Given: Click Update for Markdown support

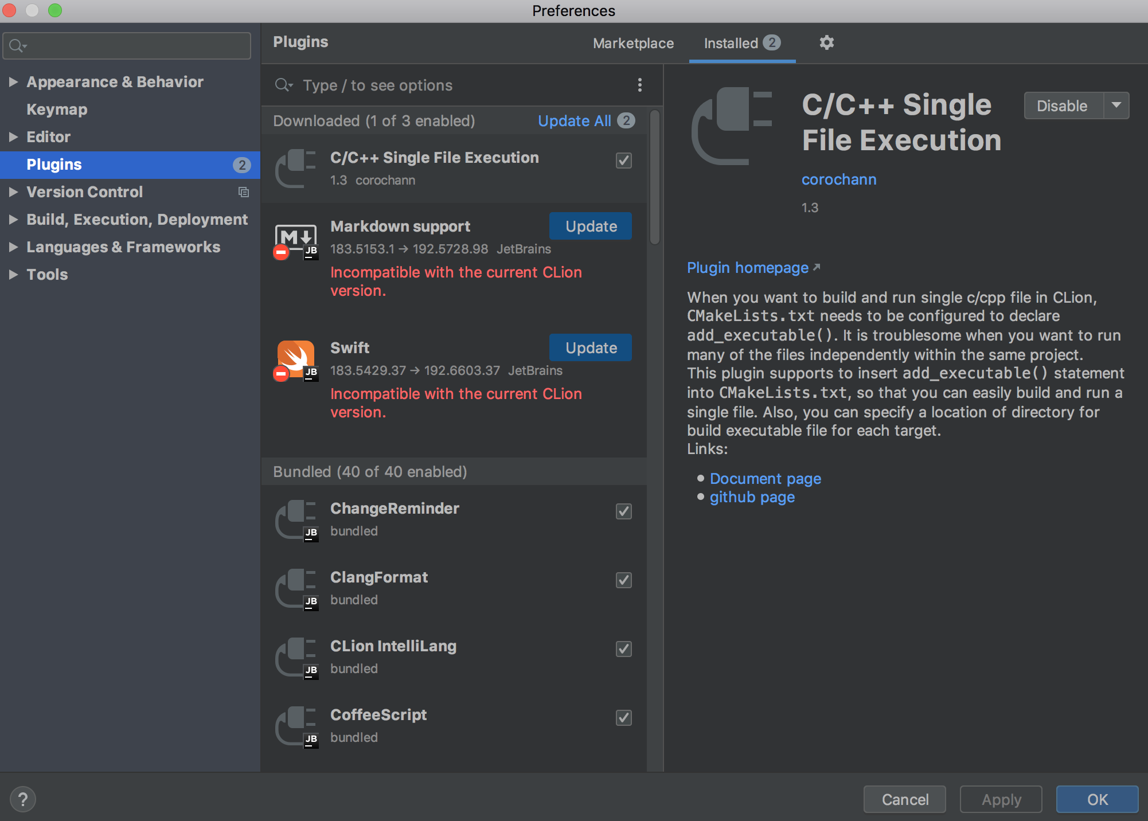Looking at the screenshot, I should pyautogui.click(x=591, y=226).
